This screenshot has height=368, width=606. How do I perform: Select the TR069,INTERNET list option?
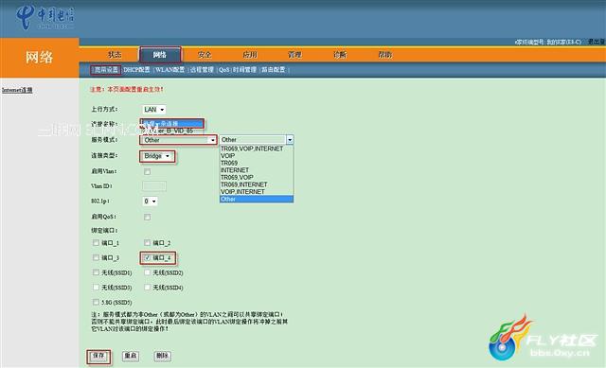pyautogui.click(x=257, y=184)
